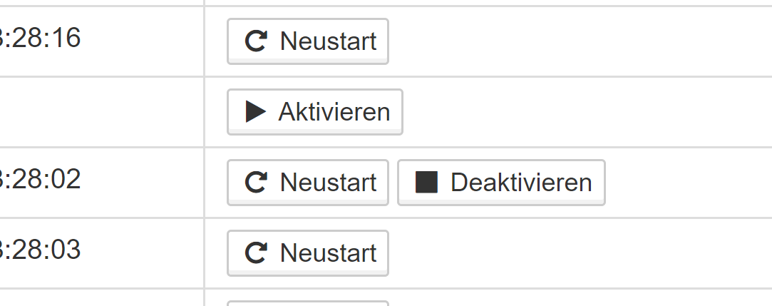Click the black stop square icon on Deaktivieren
The height and width of the screenshot is (306, 772).
(426, 182)
